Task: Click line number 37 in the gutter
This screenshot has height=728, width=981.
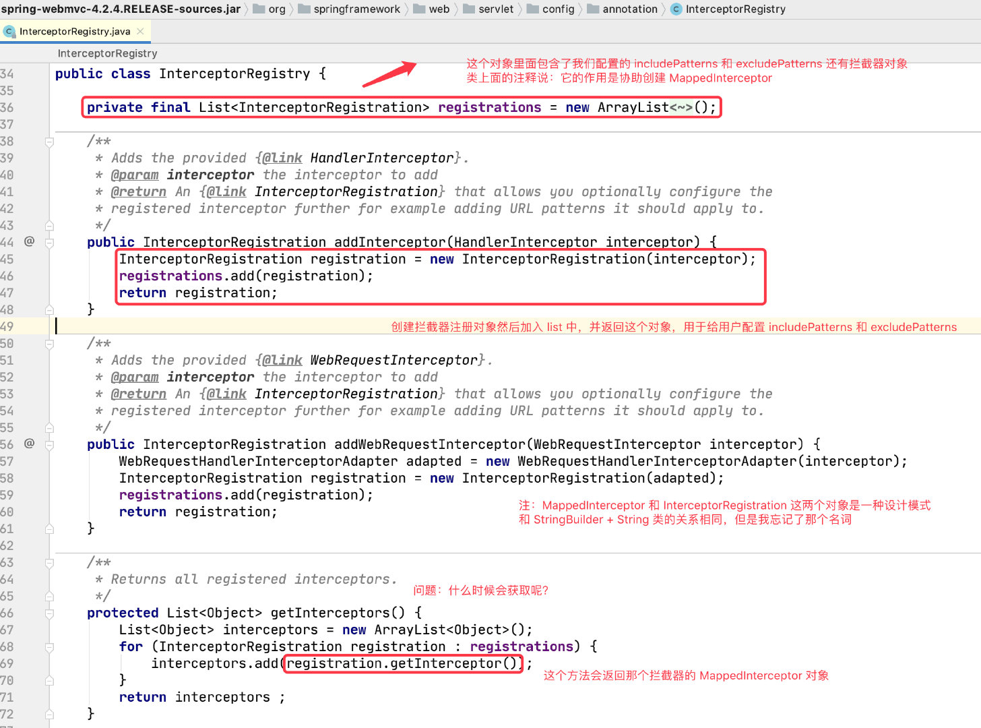Action: (7, 124)
